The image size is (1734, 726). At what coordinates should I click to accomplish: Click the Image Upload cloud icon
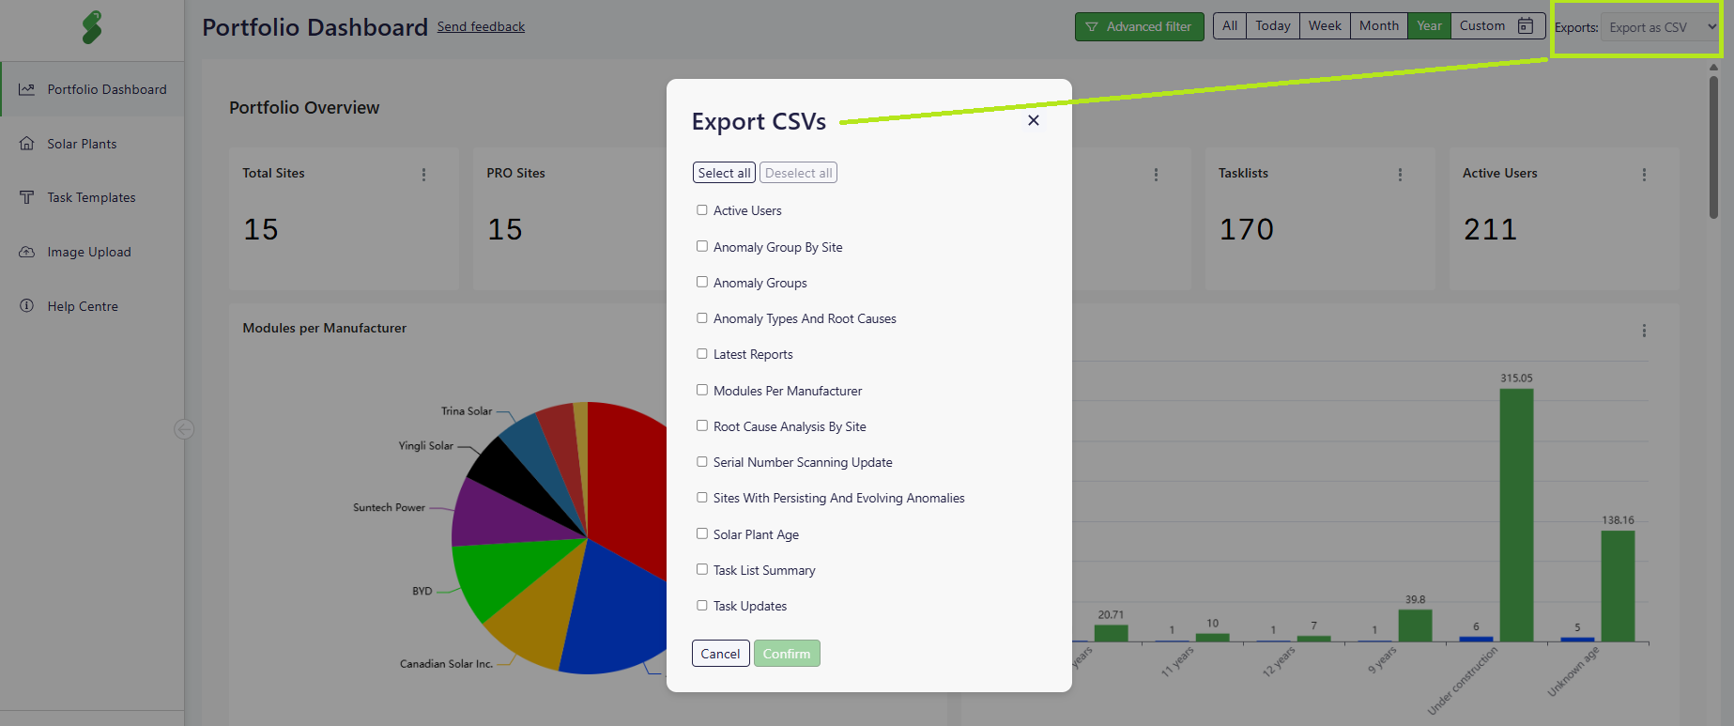tap(27, 252)
